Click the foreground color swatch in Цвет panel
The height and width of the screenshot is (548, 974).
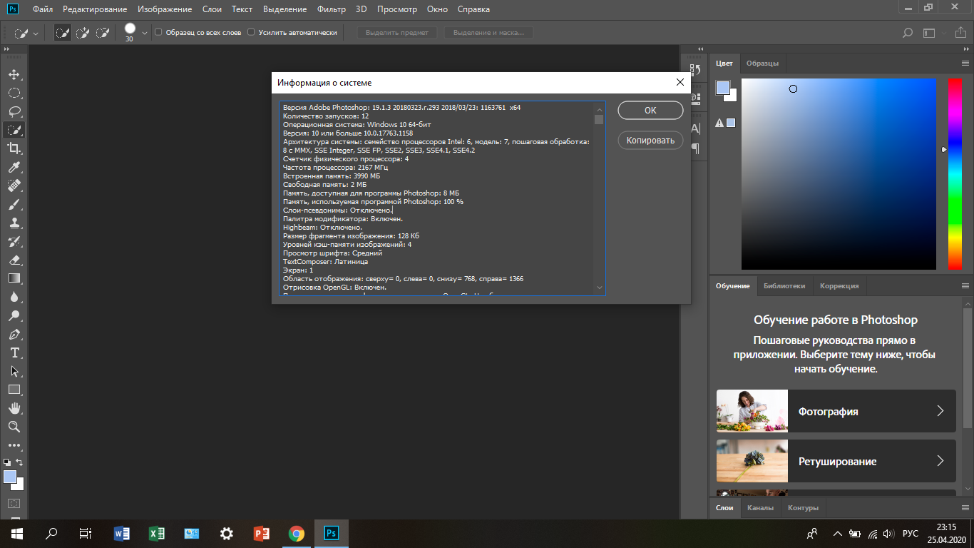pyautogui.click(x=723, y=88)
